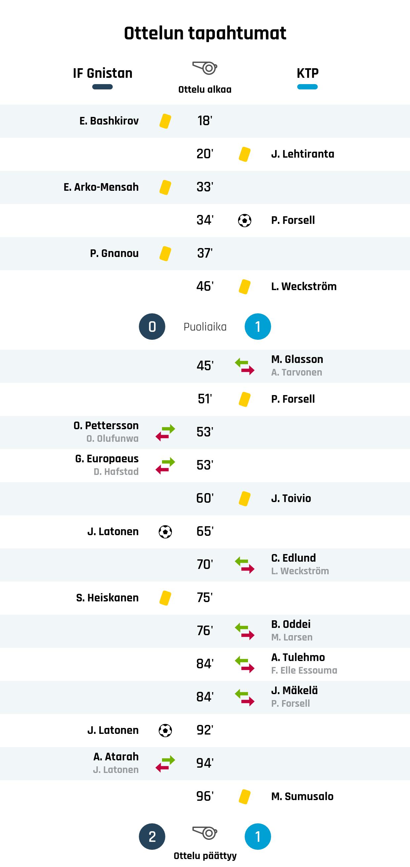Click the kickoff whistle icon
410x867 pixels.
205,68
